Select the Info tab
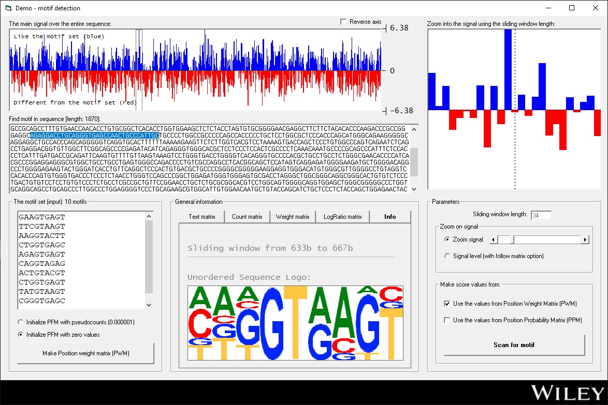Screen dimensions: 608x405 (390, 216)
